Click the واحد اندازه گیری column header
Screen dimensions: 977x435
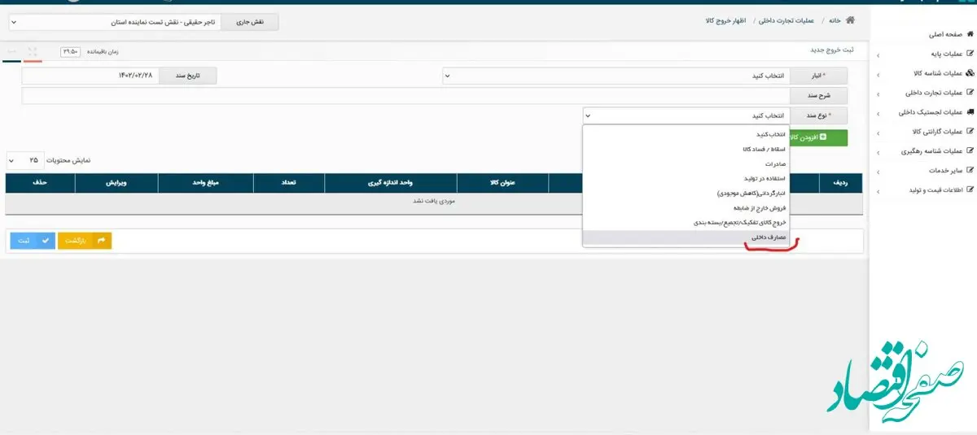click(391, 183)
